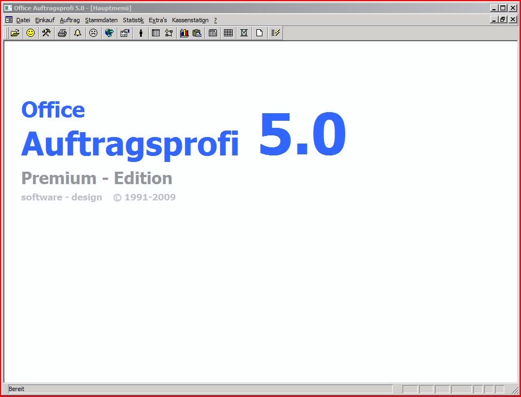
Task: Click the colored books toolbar icon
Action: point(184,33)
